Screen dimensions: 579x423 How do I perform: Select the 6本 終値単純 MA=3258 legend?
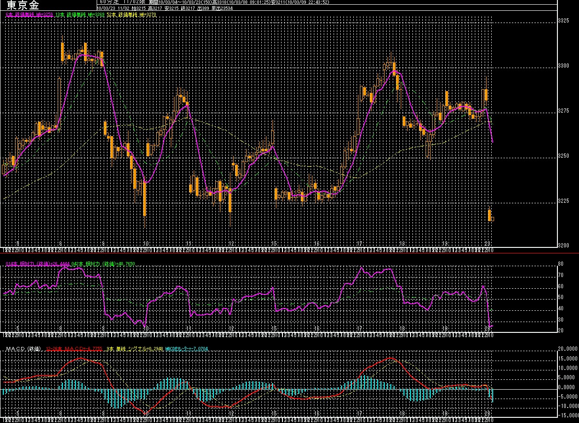(x=29, y=15)
